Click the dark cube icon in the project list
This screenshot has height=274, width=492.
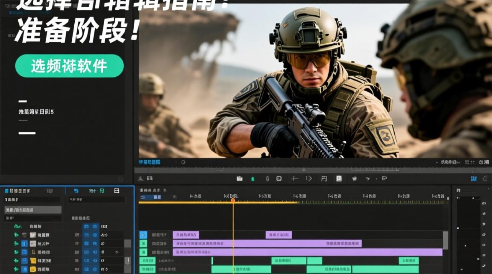tap(24, 235)
